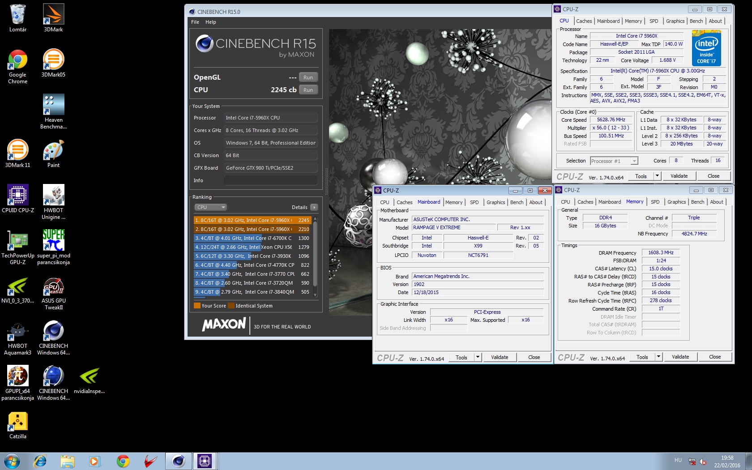Expand Tools arrow in top CPU-Z window
The width and height of the screenshot is (752, 470).
[657, 176]
